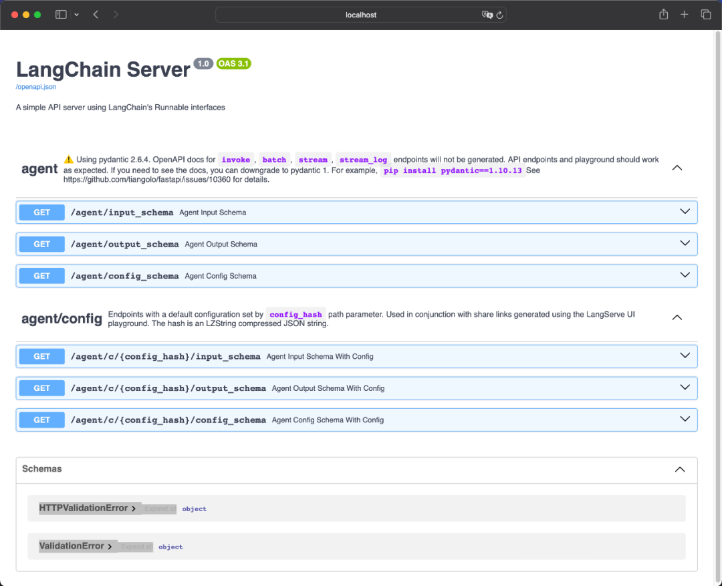Open /agent/c/{config_hash}/output_schema path
The height and width of the screenshot is (586, 722).
[168, 388]
